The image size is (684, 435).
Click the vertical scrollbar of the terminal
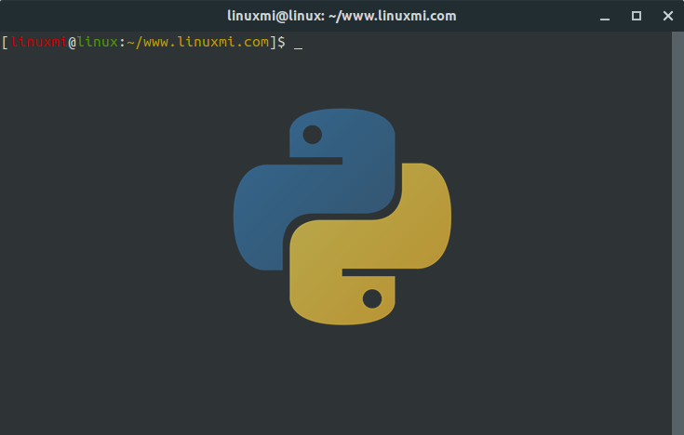click(677, 232)
